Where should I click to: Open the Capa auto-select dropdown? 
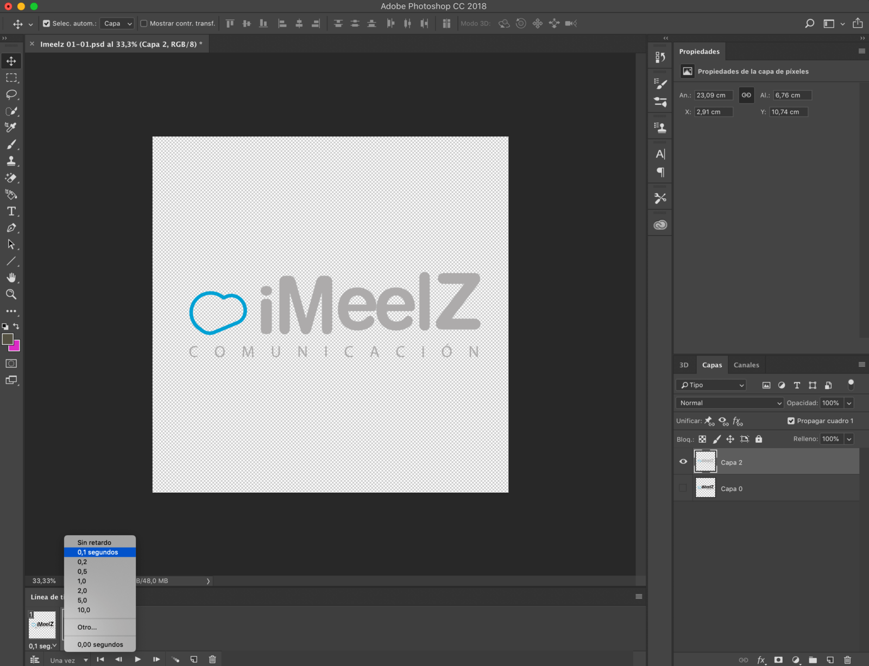tap(117, 23)
